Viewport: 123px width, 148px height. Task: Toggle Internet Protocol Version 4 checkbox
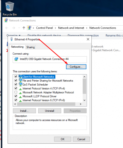coord(16,88)
